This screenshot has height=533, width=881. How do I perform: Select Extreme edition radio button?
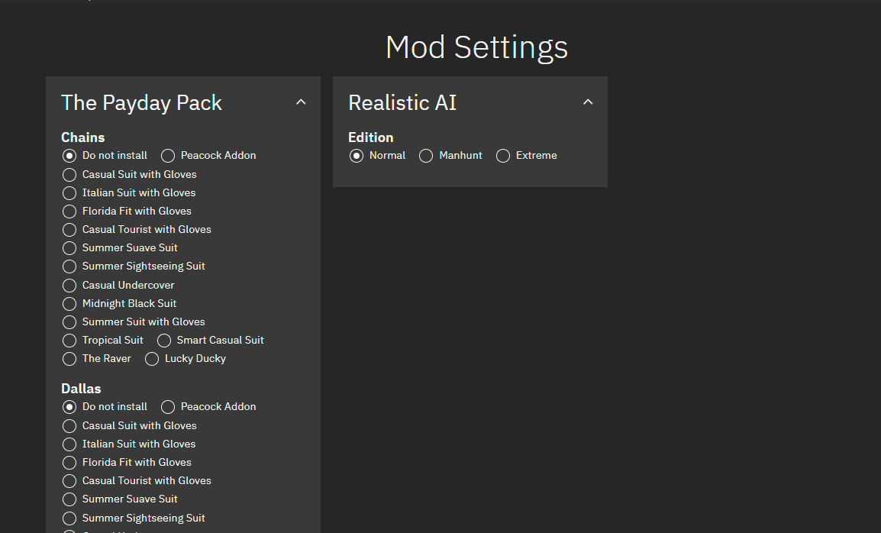[503, 156]
